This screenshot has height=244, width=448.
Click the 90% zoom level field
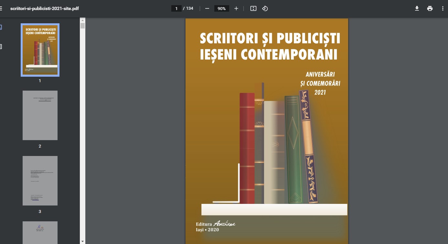[221, 9]
